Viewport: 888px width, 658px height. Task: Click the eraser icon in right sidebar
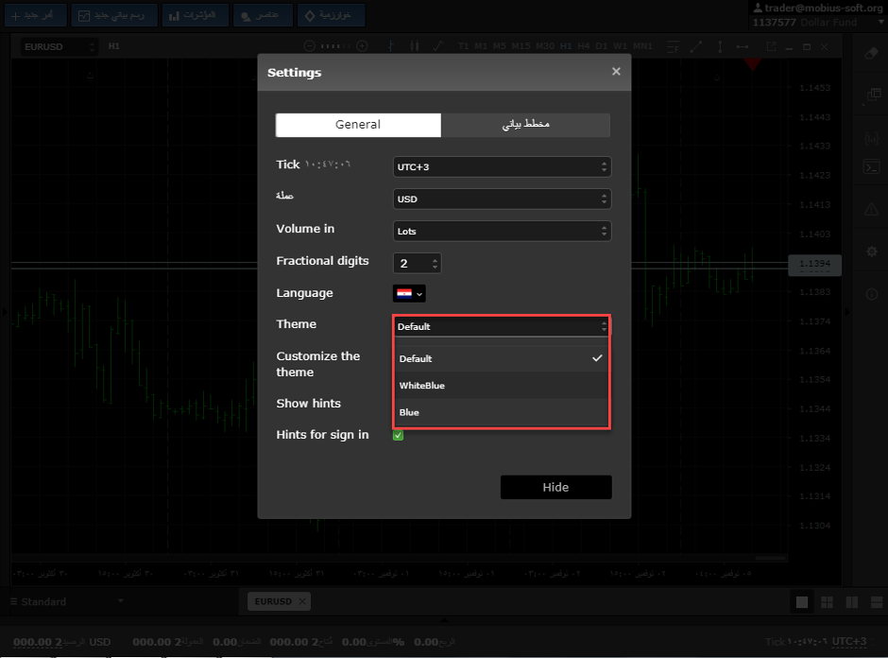click(x=872, y=53)
